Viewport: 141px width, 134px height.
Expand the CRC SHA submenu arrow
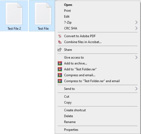point(136,28)
